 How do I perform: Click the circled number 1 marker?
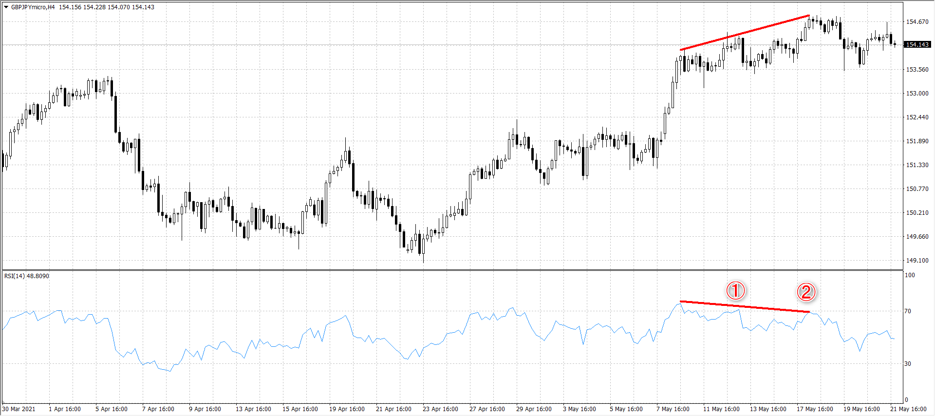(x=735, y=291)
